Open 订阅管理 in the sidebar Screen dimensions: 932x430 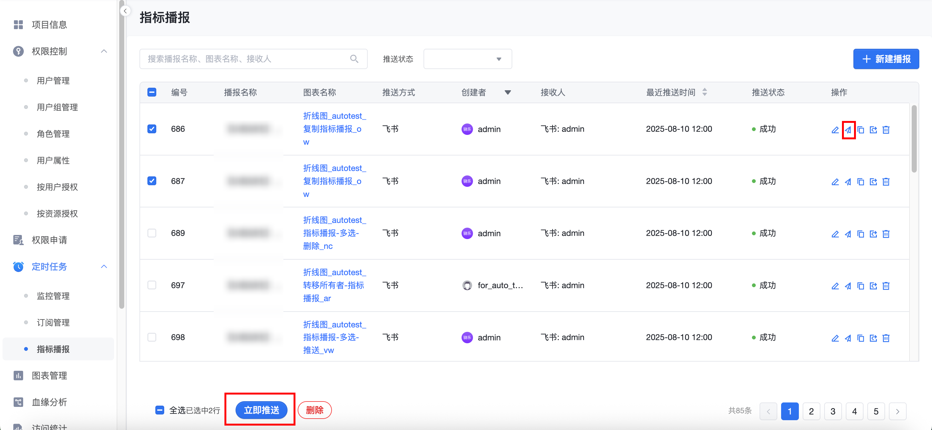(53, 322)
